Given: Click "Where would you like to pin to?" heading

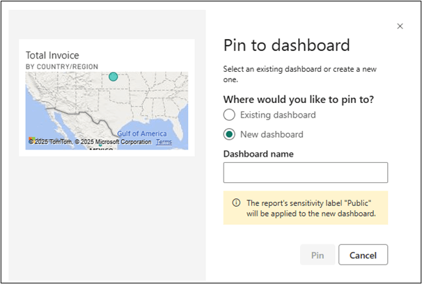Looking at the screenshot, I should click(298, 100).
